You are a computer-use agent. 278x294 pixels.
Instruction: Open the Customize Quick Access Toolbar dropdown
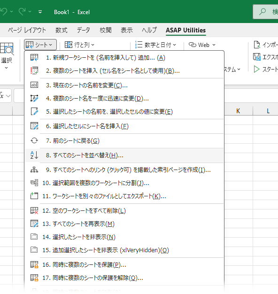[40, 12]
